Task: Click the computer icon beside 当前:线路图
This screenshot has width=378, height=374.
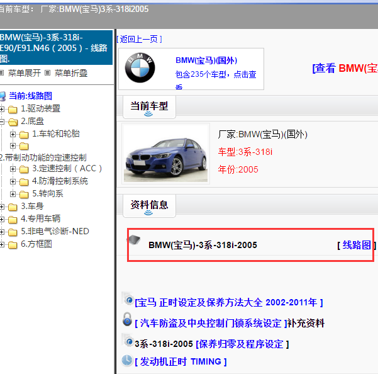Action: [x=3, y=96]
